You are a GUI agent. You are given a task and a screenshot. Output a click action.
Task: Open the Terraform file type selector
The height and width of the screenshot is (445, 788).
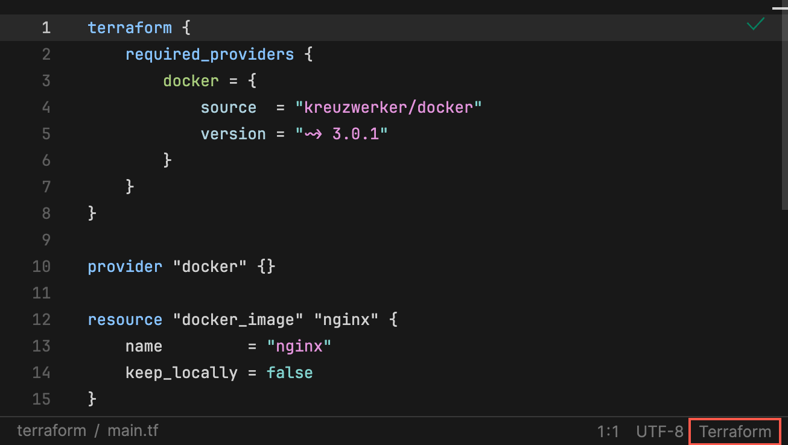pos(734,431)
